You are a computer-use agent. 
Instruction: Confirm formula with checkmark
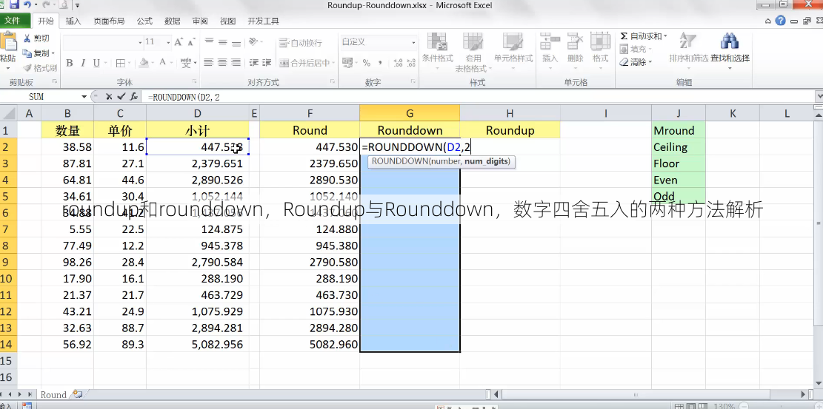click(121, 96)
